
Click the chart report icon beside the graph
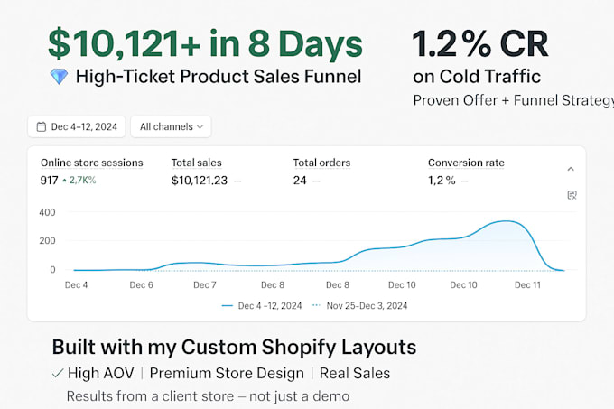[x=571, y=195]
